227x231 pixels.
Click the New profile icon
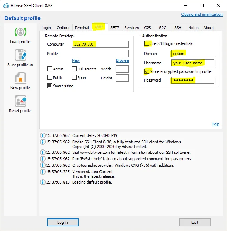tap(20, 78)
